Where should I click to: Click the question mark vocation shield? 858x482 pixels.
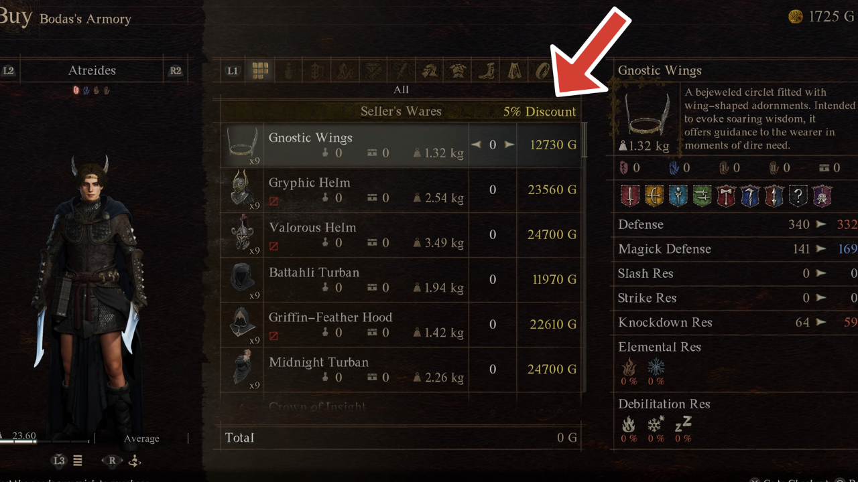[798, 195]
